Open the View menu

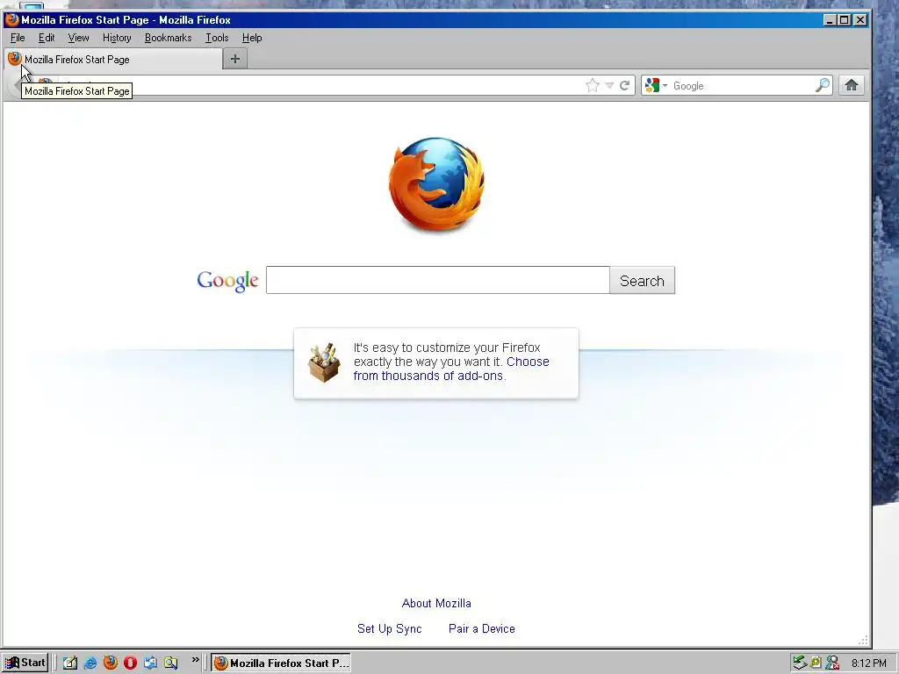78,38
